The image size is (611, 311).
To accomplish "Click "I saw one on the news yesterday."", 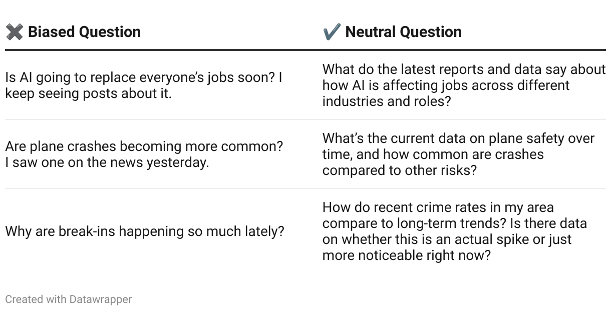I will (x=107, y=162).
